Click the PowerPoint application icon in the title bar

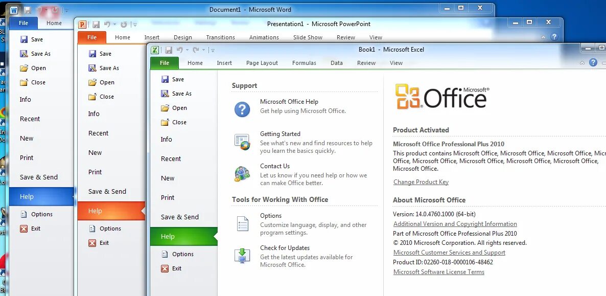coord(82,25)
